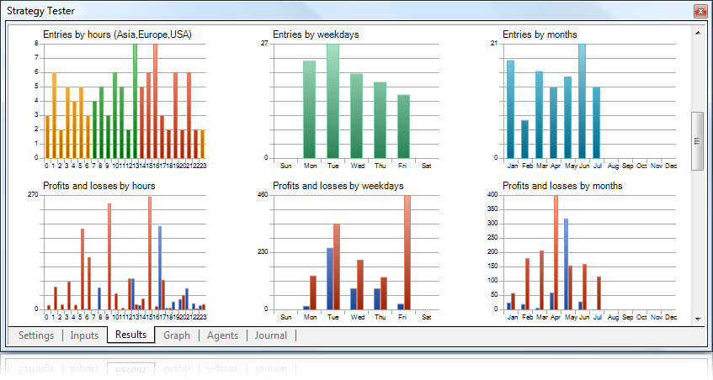Click Profits and losses by months title
The image size is (713, 380).
tap(562, 186)
